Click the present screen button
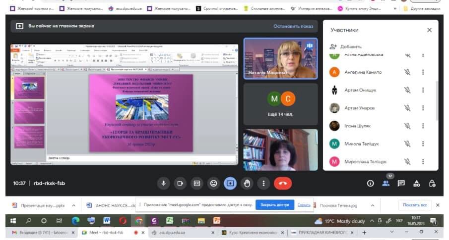This screenshot has height=240, width=449. pos(230,184)
